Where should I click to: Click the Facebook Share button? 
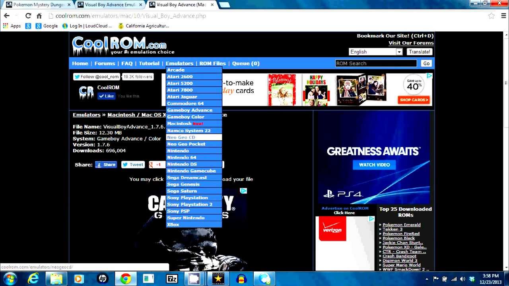pyautogui.click(x=106, y=165)
